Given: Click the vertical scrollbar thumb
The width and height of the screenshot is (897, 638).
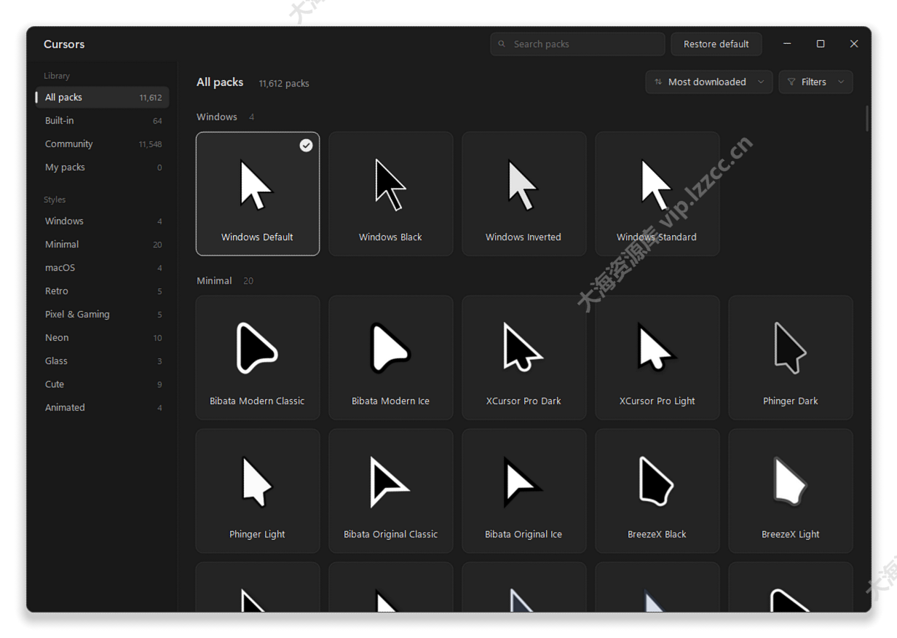Looking at the screenshot, I should pos(866,119).
